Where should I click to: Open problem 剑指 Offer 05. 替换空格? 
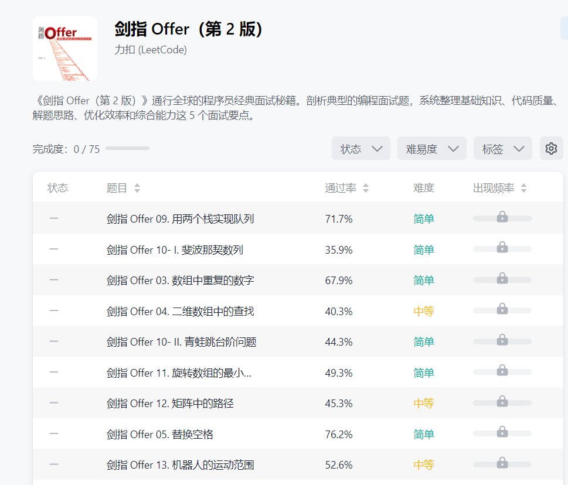pyautogui.click(x=160, y=434)
